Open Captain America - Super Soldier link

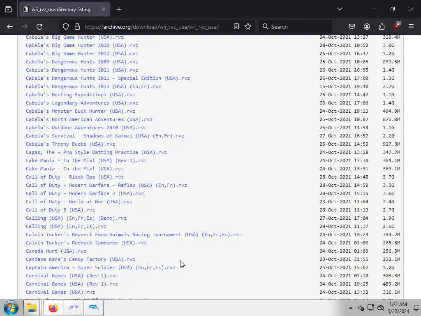pyautogui.click(x=101, y=267)
